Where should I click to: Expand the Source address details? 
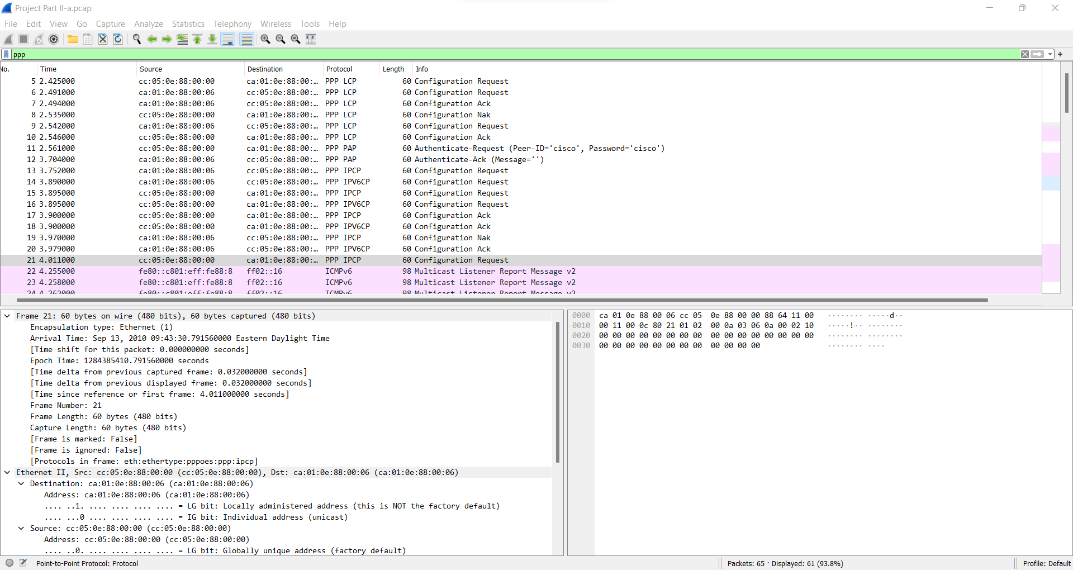pyautogui.click(x=21, y=528)
